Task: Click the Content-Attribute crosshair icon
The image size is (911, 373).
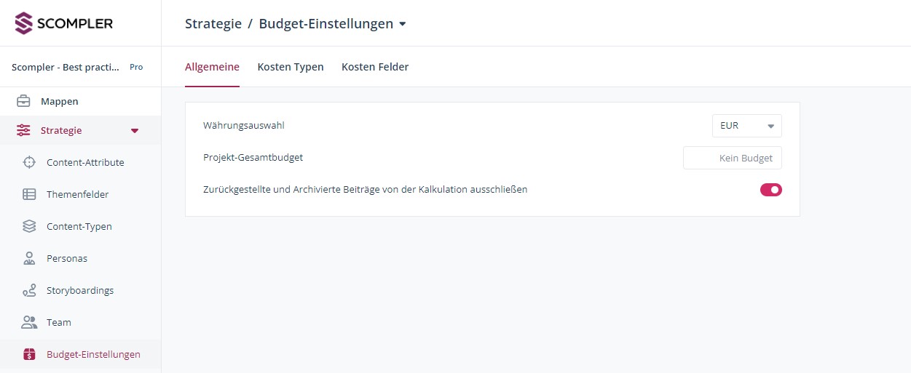Action: click(x=29, y=162)
